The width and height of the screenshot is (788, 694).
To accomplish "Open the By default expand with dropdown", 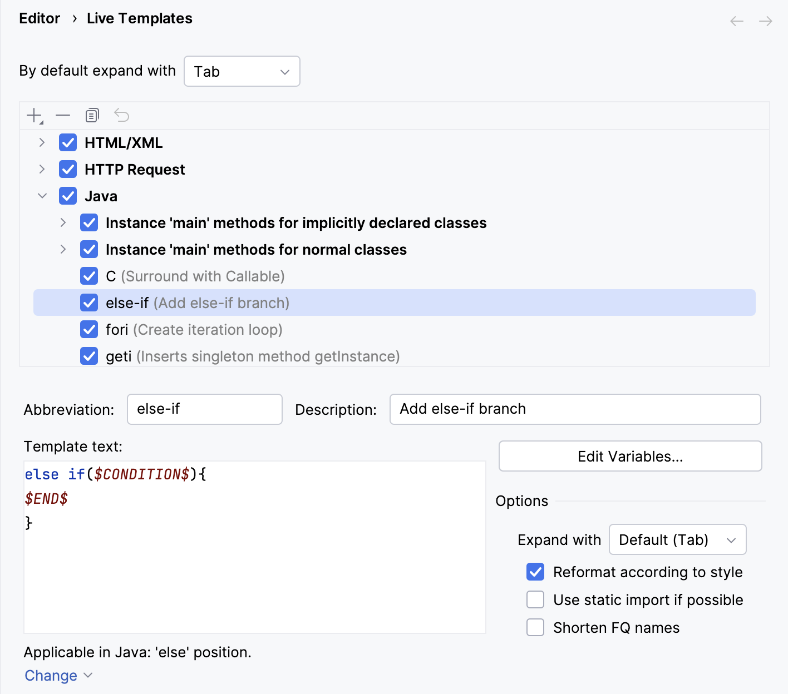I will [x=242, y=71].
